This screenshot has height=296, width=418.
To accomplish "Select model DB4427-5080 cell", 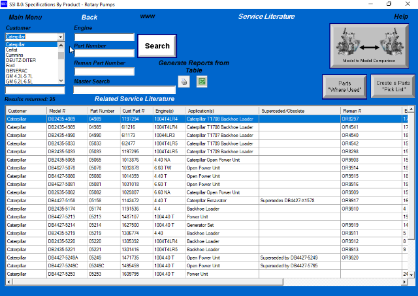I will pos(67,176).
